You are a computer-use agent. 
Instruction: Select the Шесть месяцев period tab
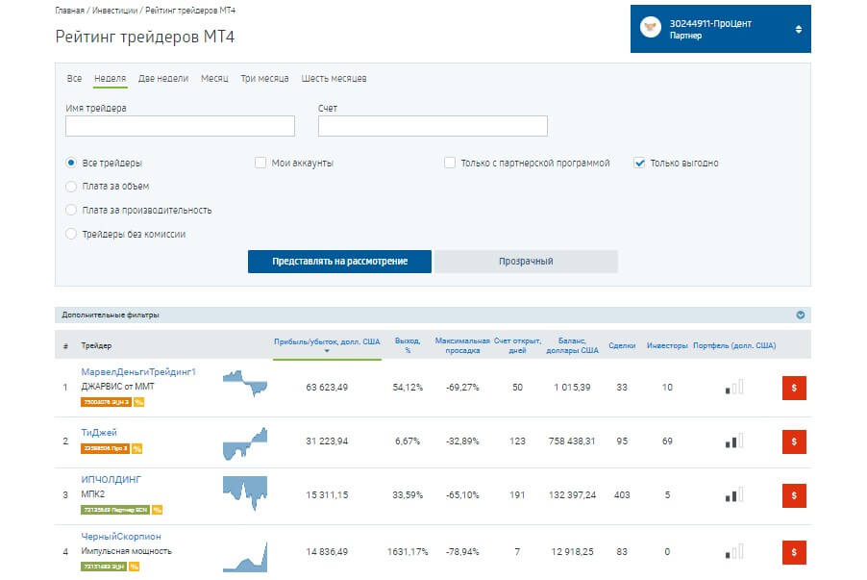[334, 79]
